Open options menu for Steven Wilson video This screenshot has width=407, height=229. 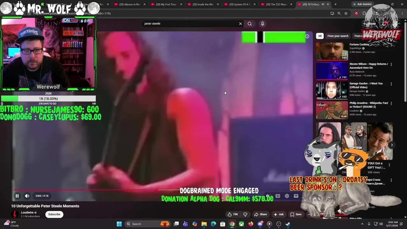[391, 64]
